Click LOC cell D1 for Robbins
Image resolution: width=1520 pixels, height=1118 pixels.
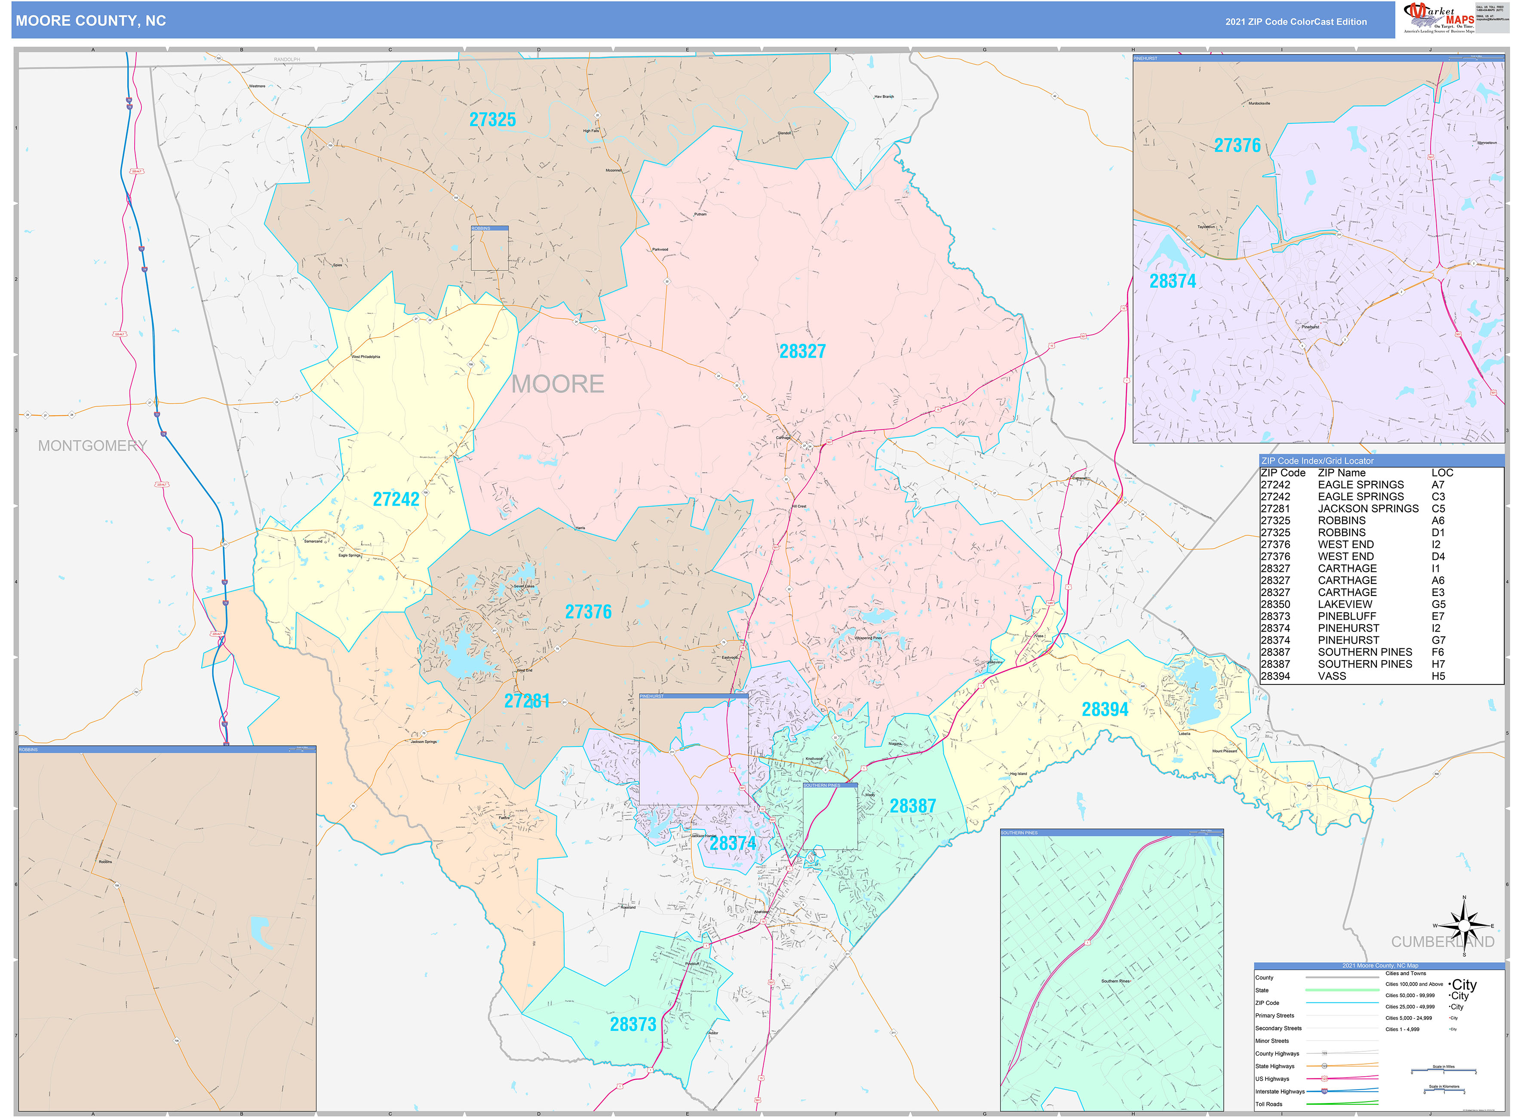click(1438, 533)
